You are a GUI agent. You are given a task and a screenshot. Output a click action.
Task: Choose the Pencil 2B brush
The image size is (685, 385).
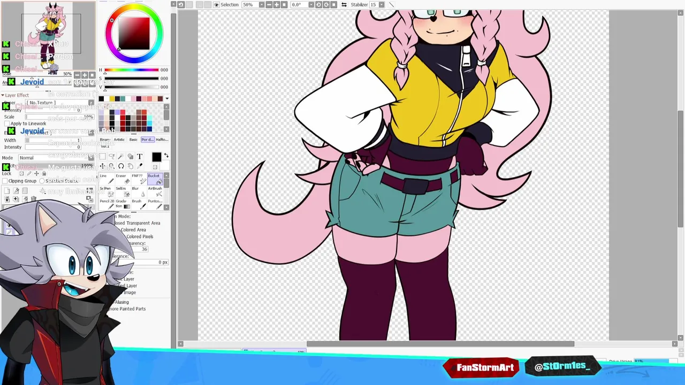[107, 204]
